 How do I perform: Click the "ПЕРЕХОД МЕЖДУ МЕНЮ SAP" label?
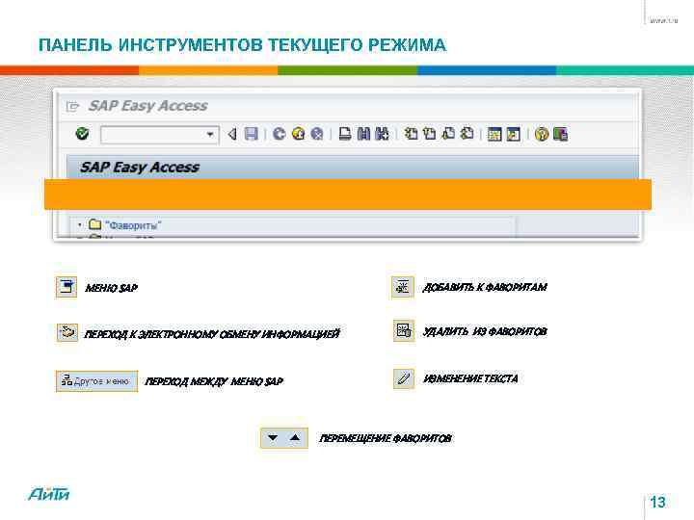(214, 381)
